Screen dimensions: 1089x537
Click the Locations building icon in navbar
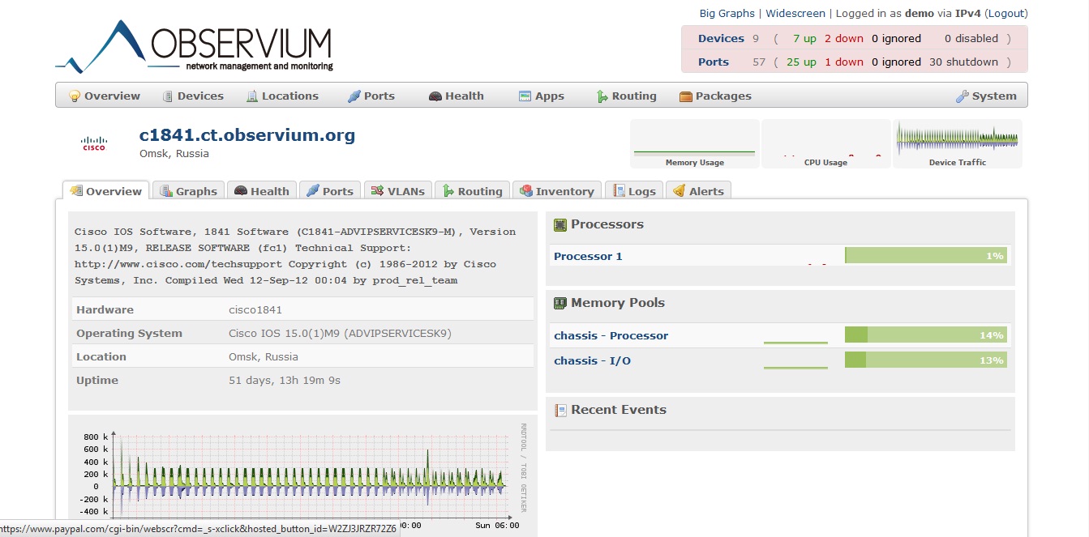[252, 96]
